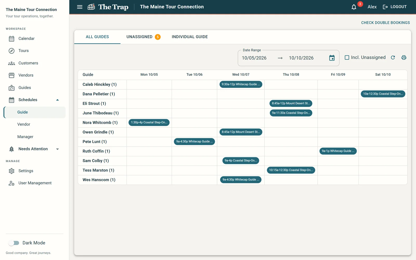416x260 pixels.
Task: Open Nora Whitcomb's 1:30p-4p Coastal event
Action: pos(149,122)
